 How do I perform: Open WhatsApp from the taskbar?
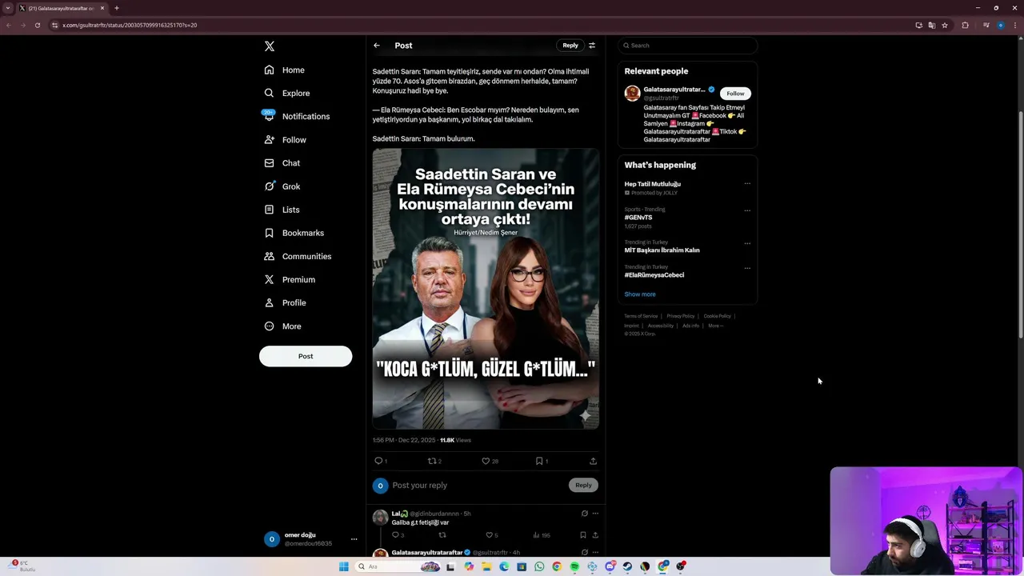(x=539, y=566)
